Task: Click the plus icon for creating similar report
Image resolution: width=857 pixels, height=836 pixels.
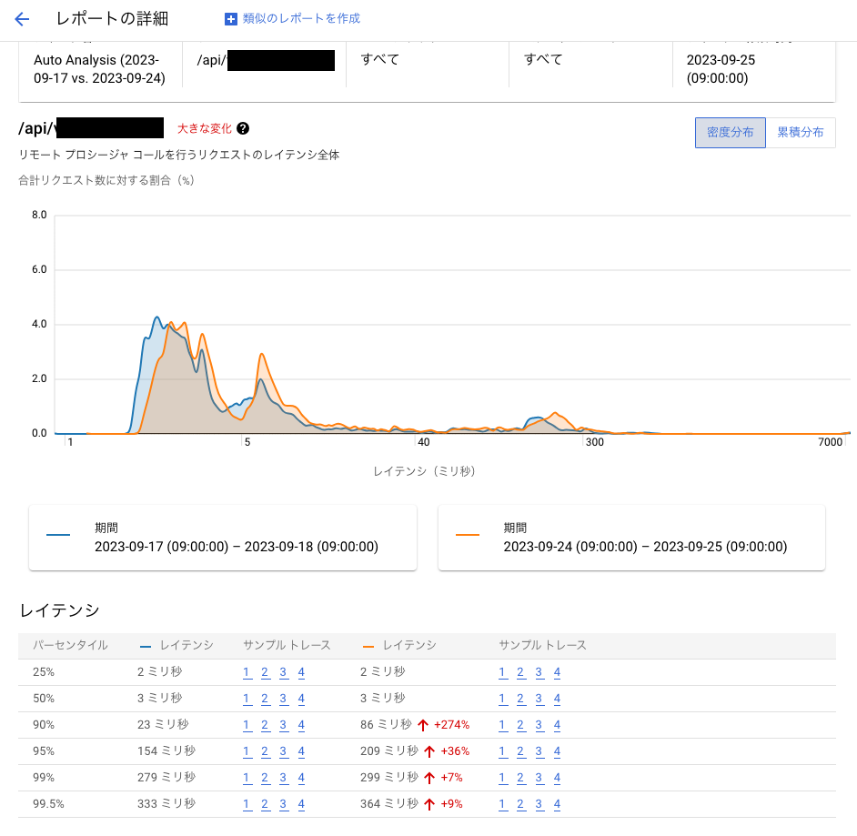Action: [x=231, y=19]
